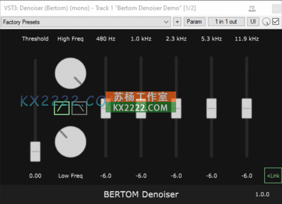Click the 11.9 kHz band label
Viewport: 282px width, 204px height.
tap(247, 39)
